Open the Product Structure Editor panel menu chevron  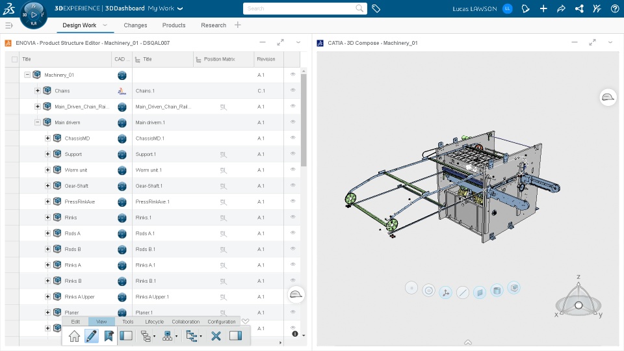(298, 42)
